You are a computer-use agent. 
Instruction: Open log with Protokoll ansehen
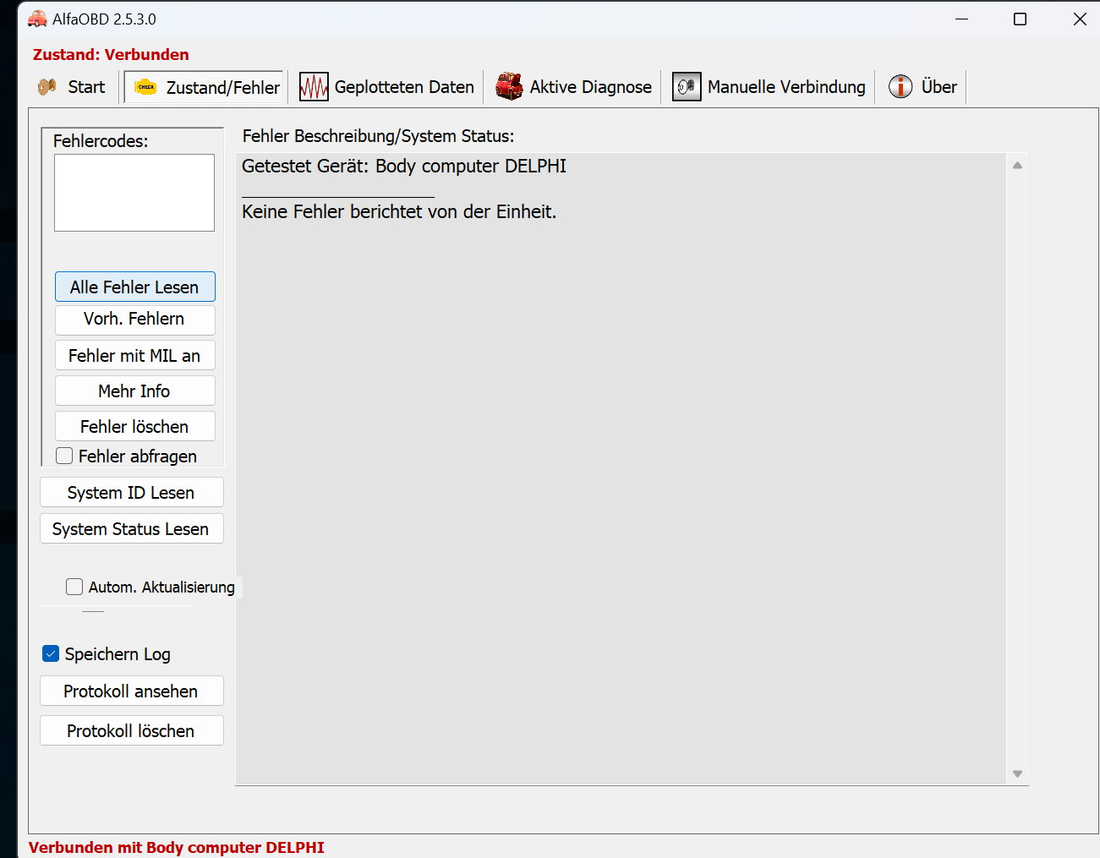click(131, 691)
